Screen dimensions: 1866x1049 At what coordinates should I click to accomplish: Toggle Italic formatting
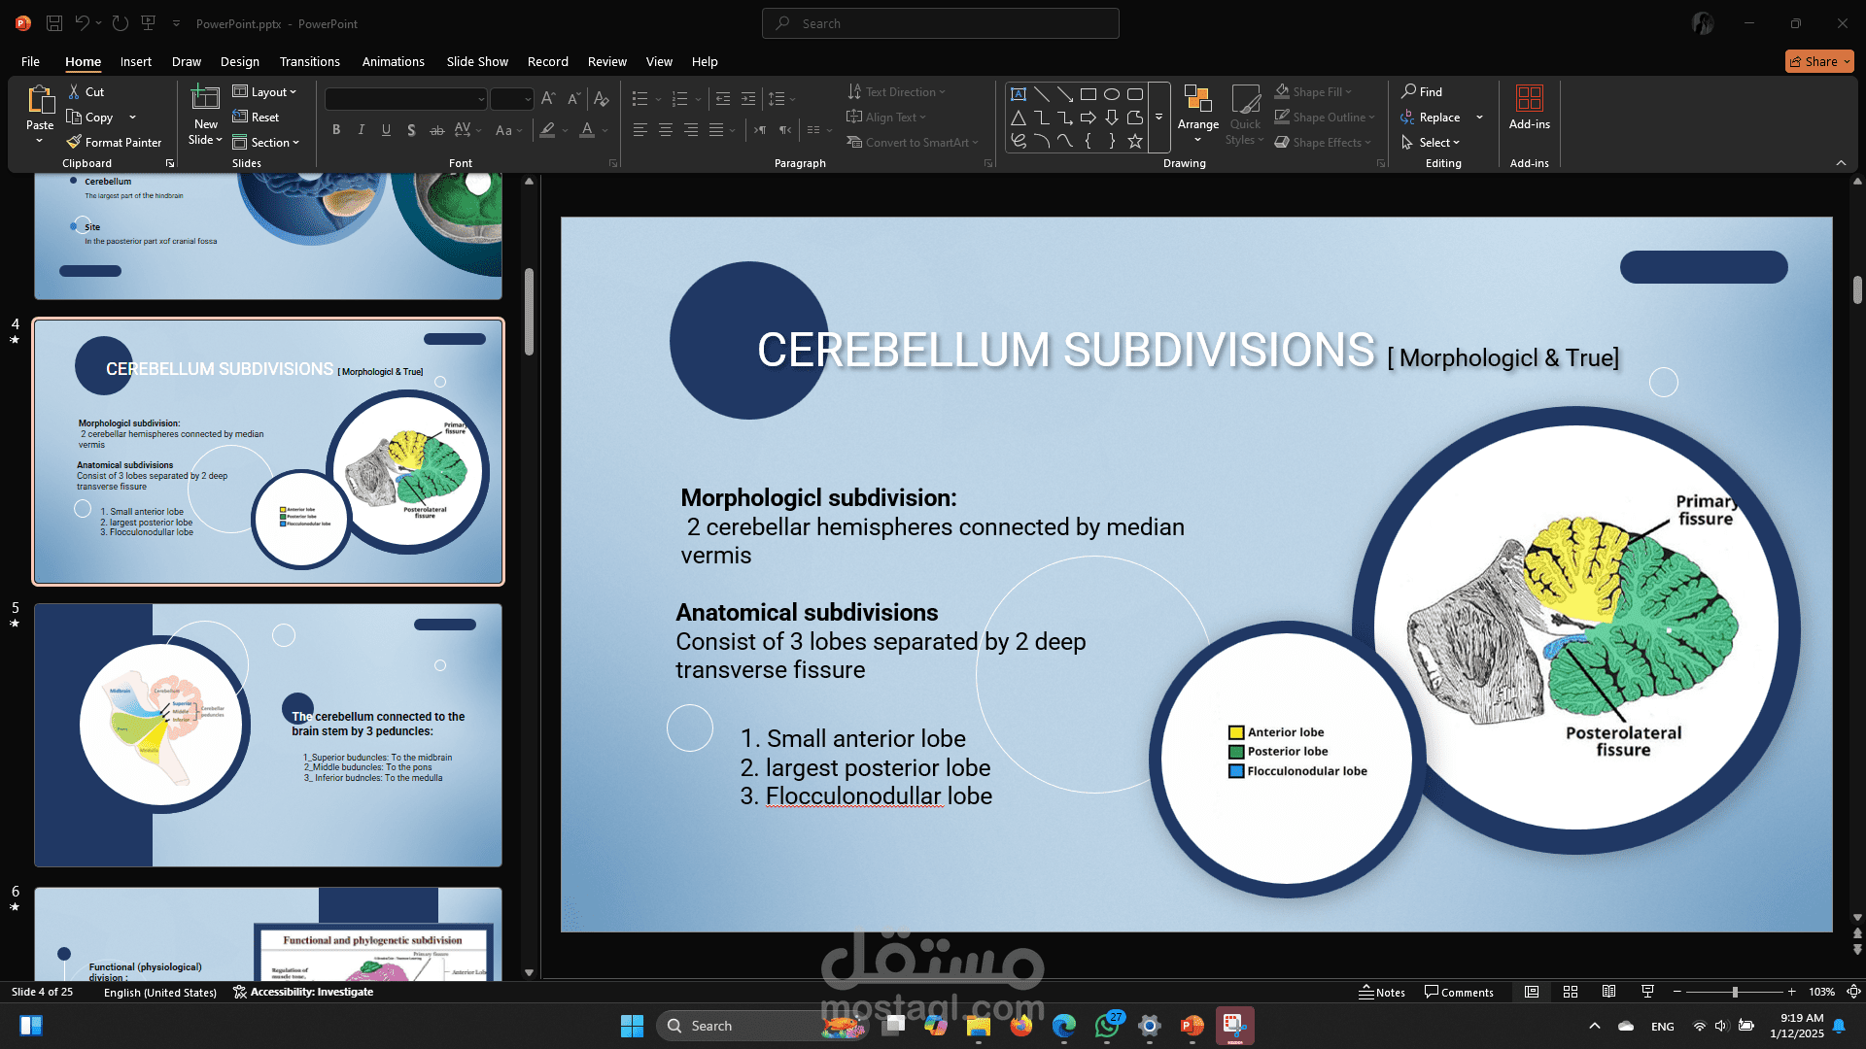[x=362, y=129]
